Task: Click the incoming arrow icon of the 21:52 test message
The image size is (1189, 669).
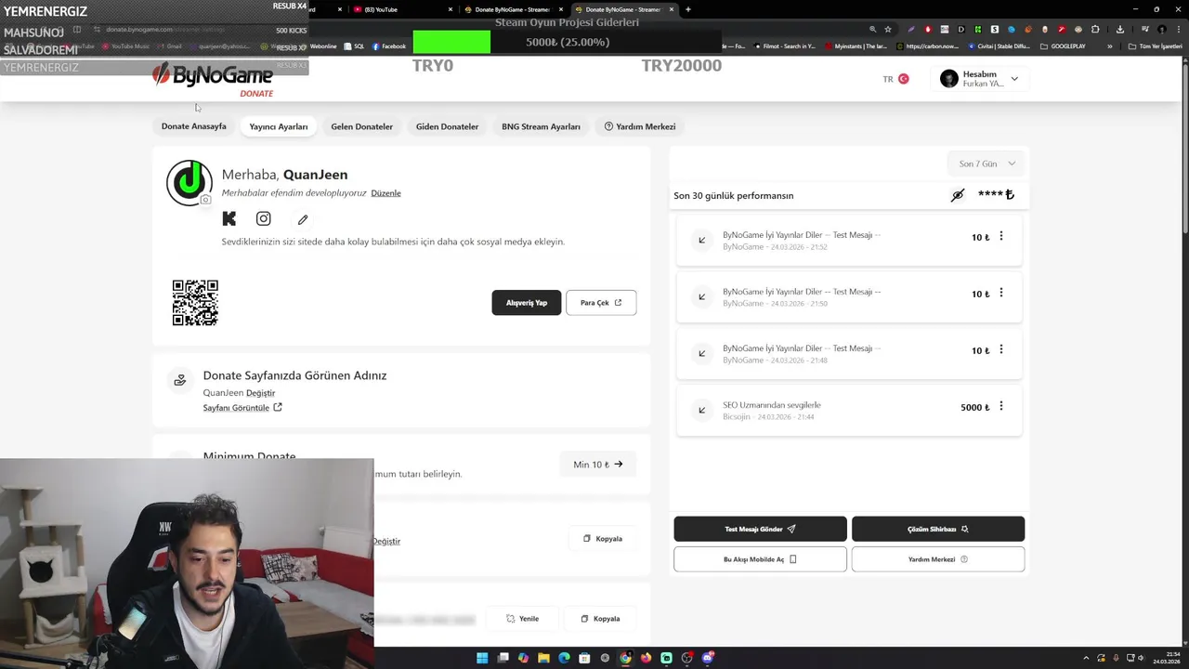Action: click(x=701, y=240)
